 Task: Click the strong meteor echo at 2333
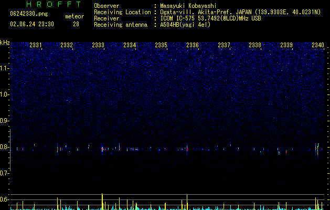102,149
